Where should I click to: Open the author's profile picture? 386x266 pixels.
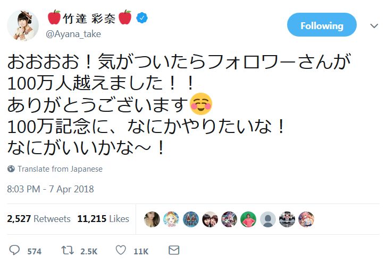[x=23, y=25]
